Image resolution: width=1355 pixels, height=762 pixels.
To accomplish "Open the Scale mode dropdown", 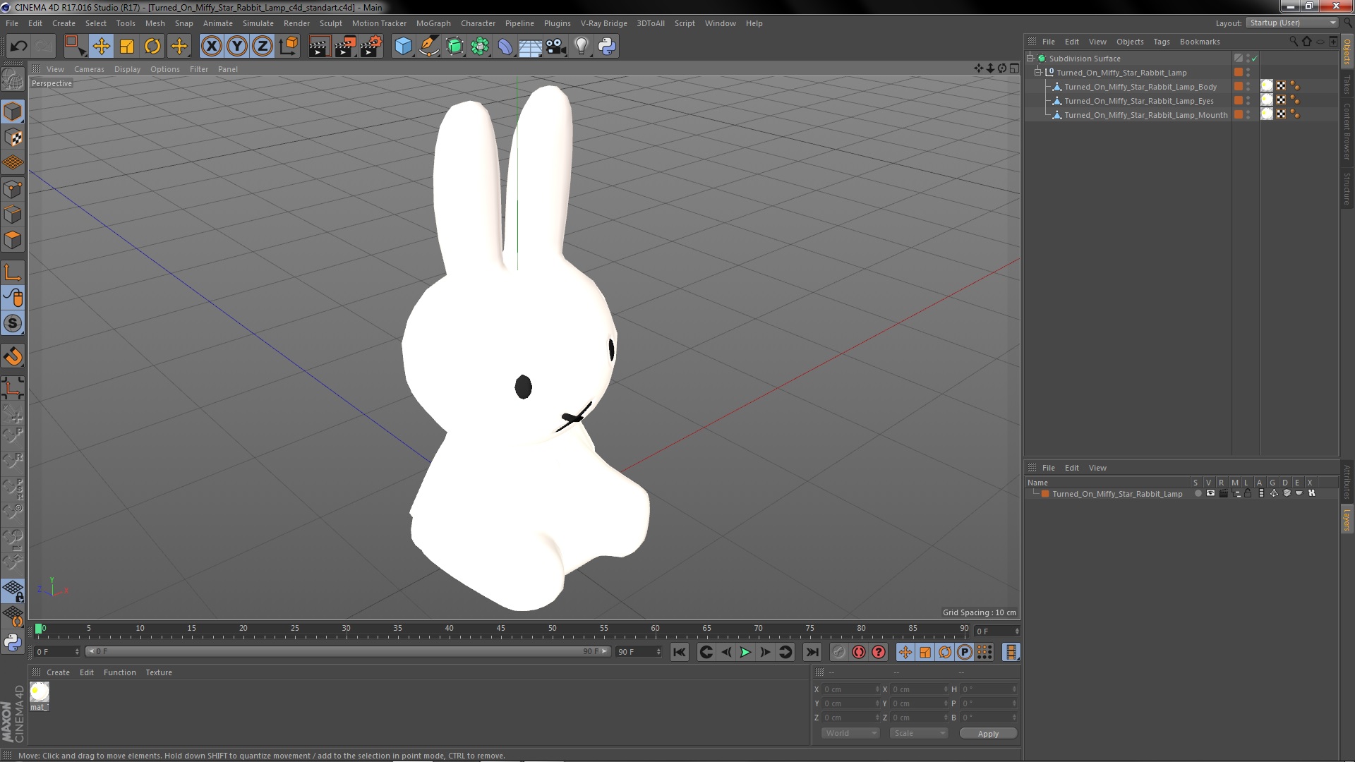I will [x=918, y=733].
